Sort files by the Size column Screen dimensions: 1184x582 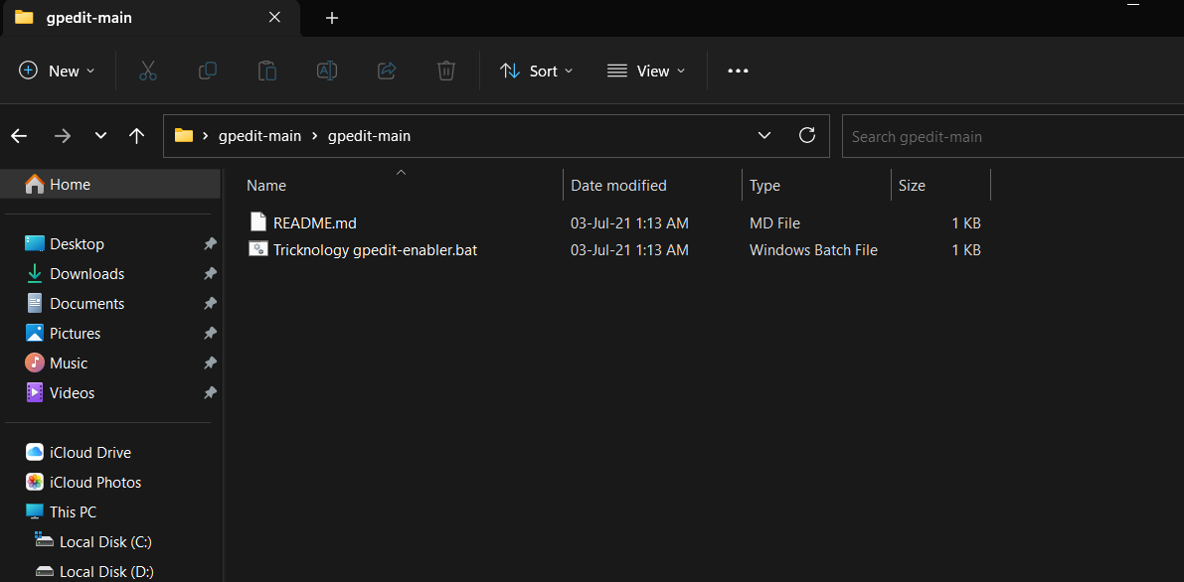coord(911,185)
